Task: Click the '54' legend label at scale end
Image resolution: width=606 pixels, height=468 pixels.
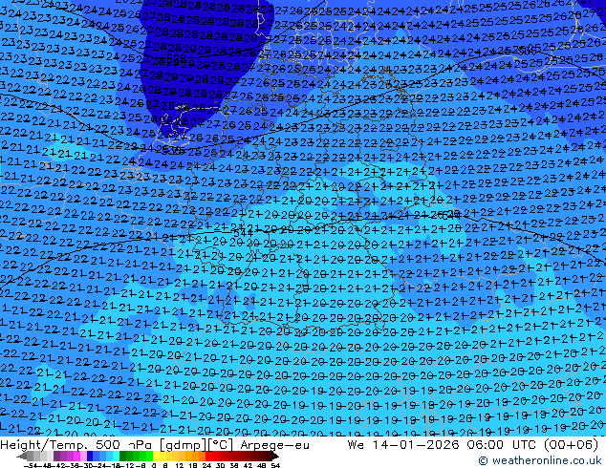Action: 275,465
